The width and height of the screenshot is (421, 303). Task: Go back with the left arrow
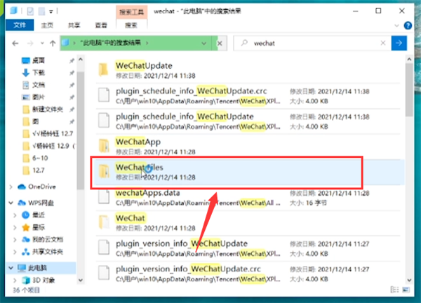(15, 43)
